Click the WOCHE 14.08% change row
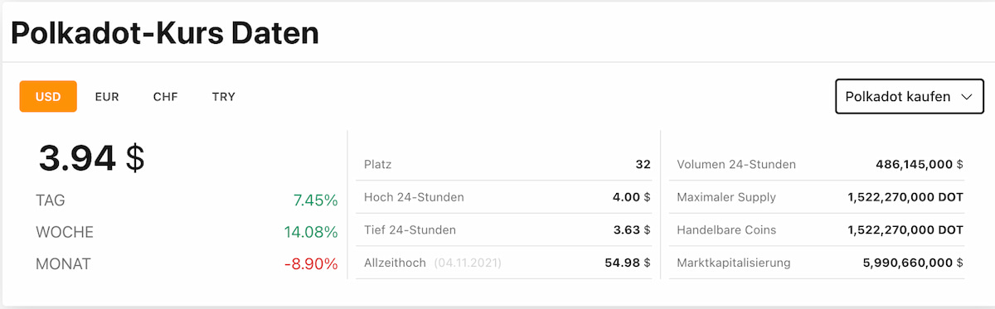Screen dimensions: 995x309 click(x=187, y=232)
